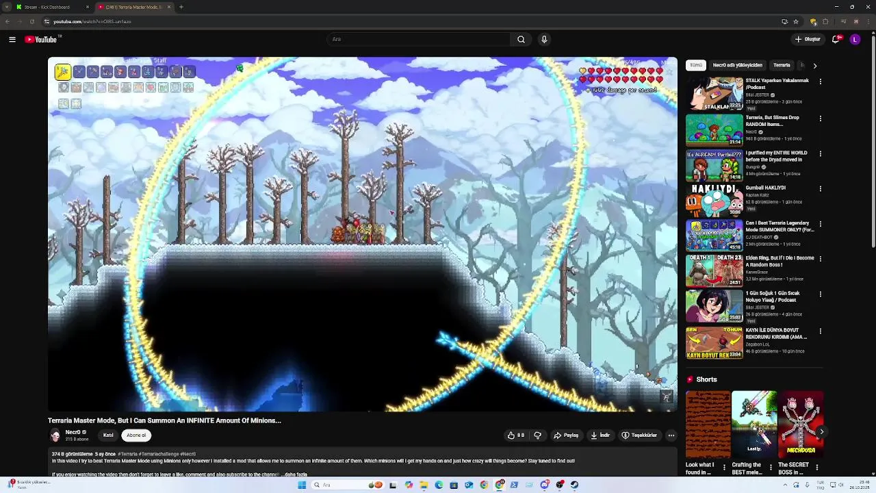This screenshot has height=493, width=876.
Task: Open more actions ellipsis under video
Action: (671, 435)
